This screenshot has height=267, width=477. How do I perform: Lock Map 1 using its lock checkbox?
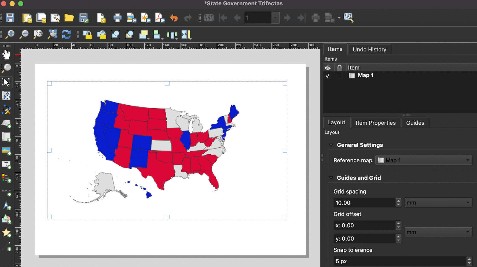(x=339, y=76)
